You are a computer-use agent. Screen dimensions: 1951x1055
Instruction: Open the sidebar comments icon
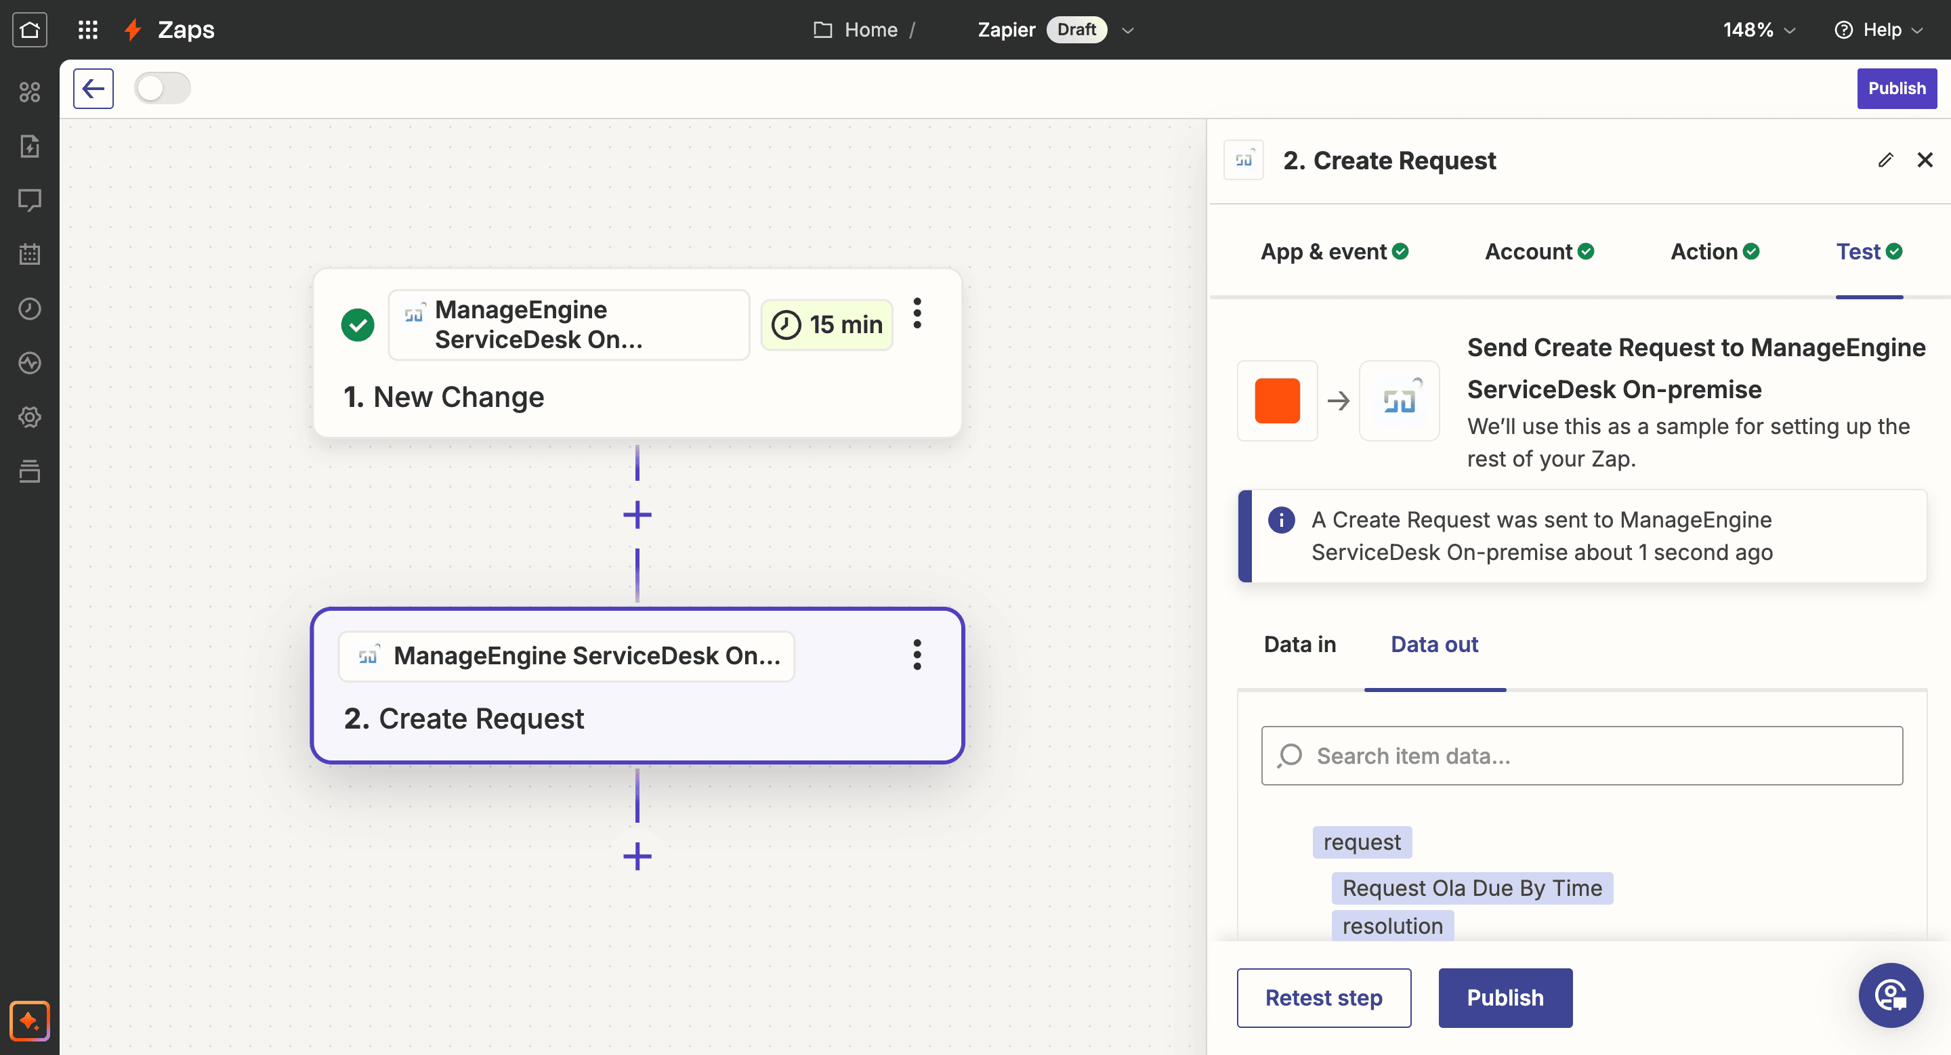click(x=30, y=200)
